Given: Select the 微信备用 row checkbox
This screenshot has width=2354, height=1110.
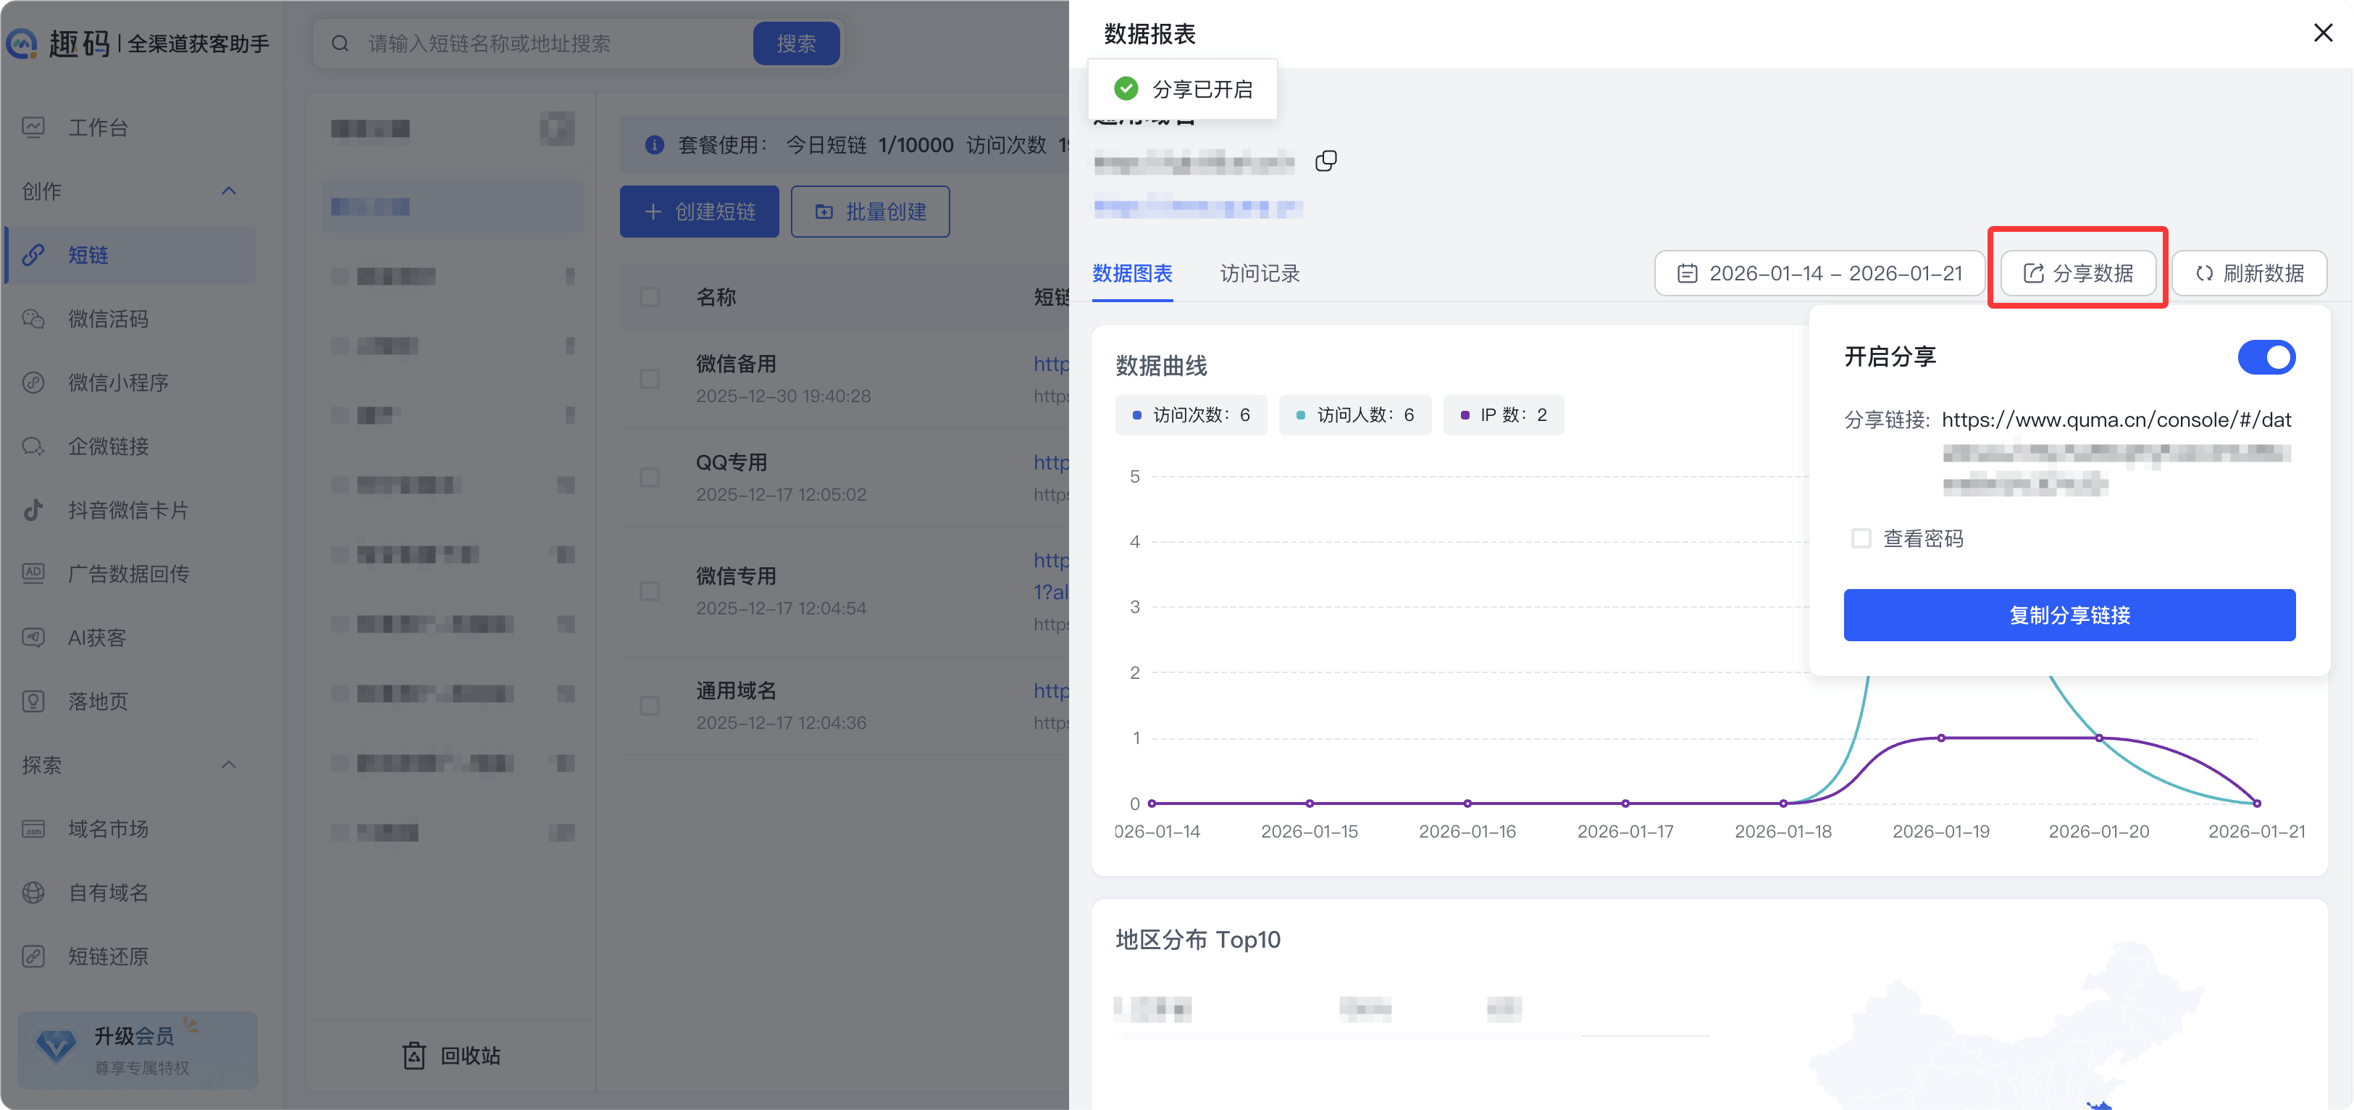Looking at the screenshot, I should click(650, 380).
